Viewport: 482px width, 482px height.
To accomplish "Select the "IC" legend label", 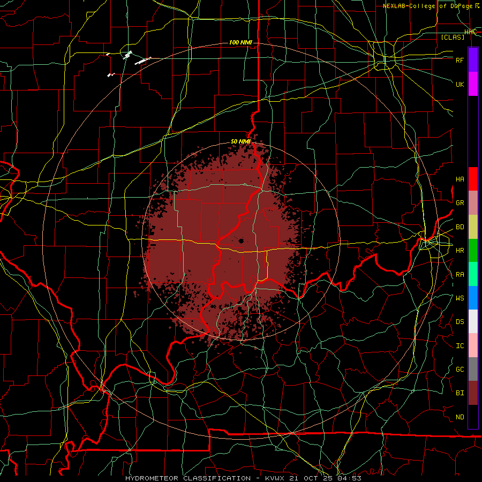I will 460,346.
